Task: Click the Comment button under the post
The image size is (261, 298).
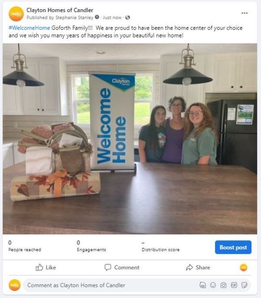Action: [x=122, y=268]
